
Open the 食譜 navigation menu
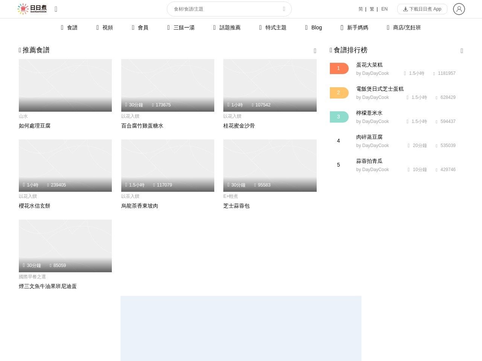point(69,27)
